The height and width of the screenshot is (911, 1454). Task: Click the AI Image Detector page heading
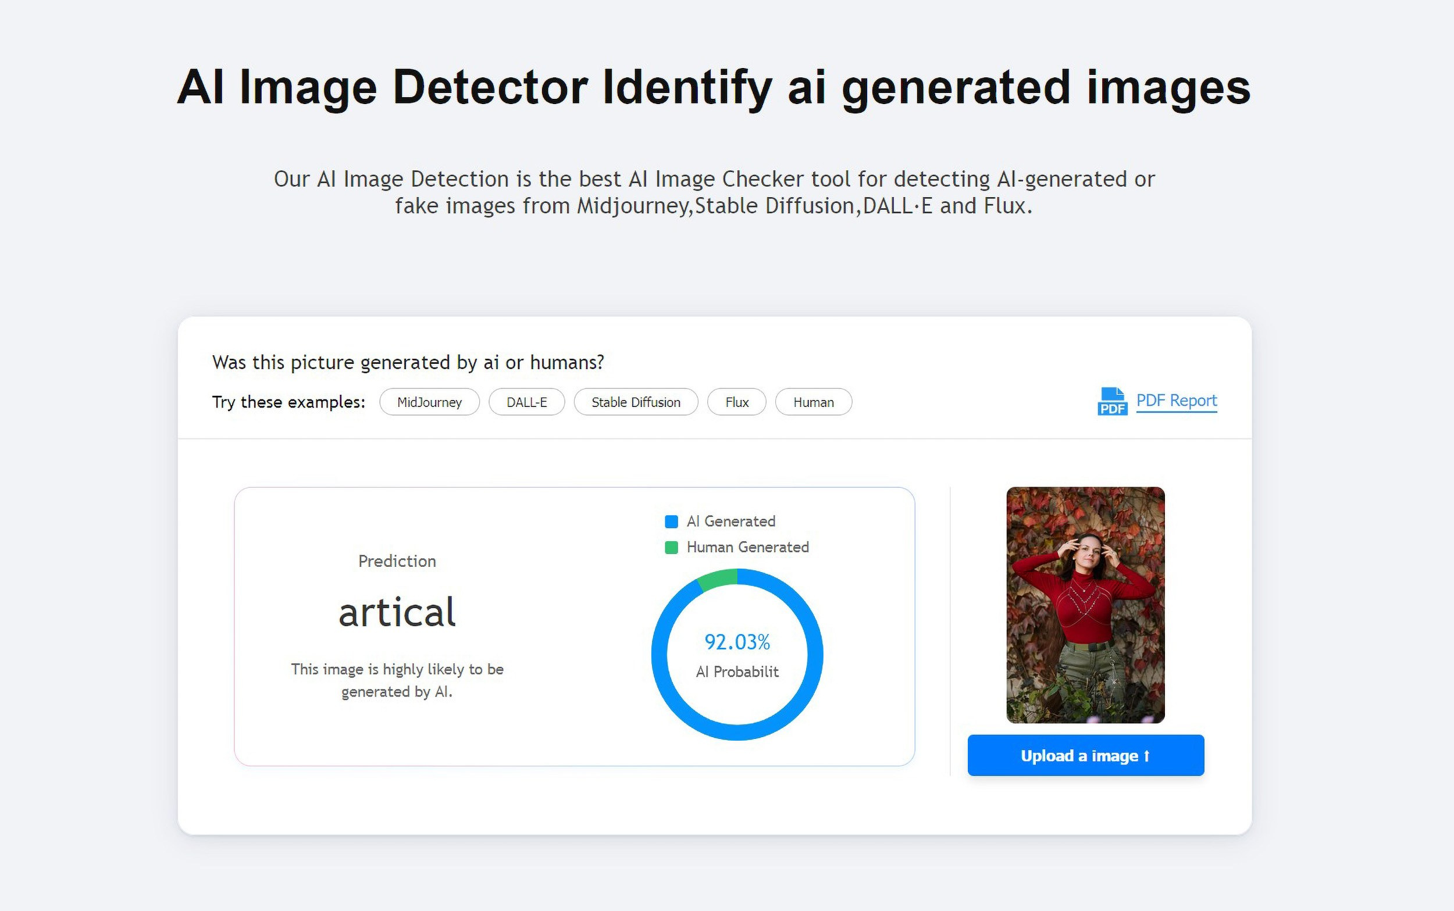pyautogui.click(x=714, y=87)
